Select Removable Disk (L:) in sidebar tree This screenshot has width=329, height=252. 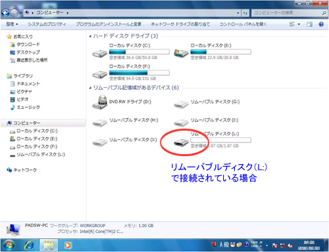pos(38,155)
